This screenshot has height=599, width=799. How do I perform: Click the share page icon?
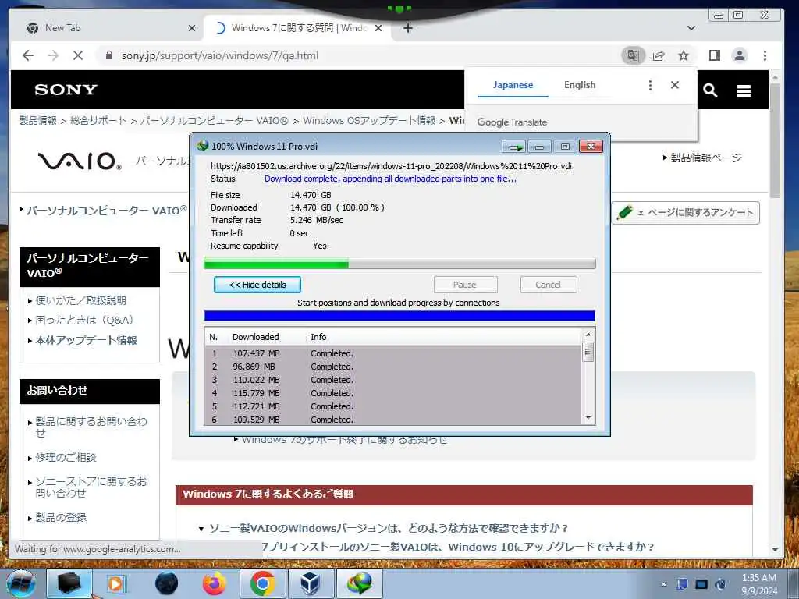[x=659, y=55]
